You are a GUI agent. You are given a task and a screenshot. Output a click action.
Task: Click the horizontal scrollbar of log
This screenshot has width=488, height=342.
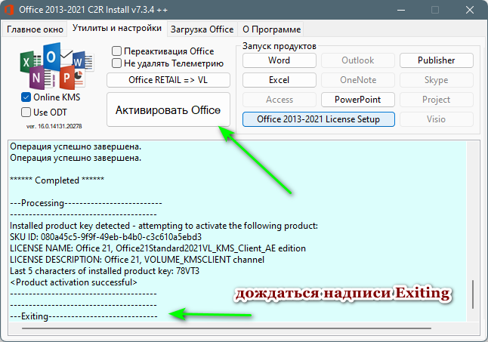[x=227, y=328]
